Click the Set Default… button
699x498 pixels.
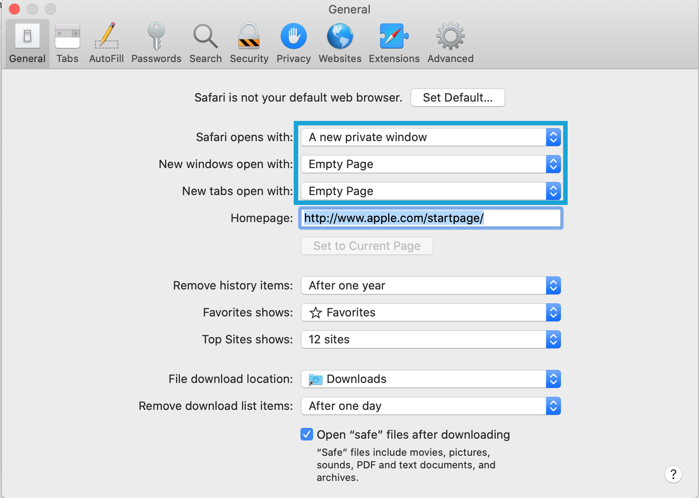coord(457,98)
